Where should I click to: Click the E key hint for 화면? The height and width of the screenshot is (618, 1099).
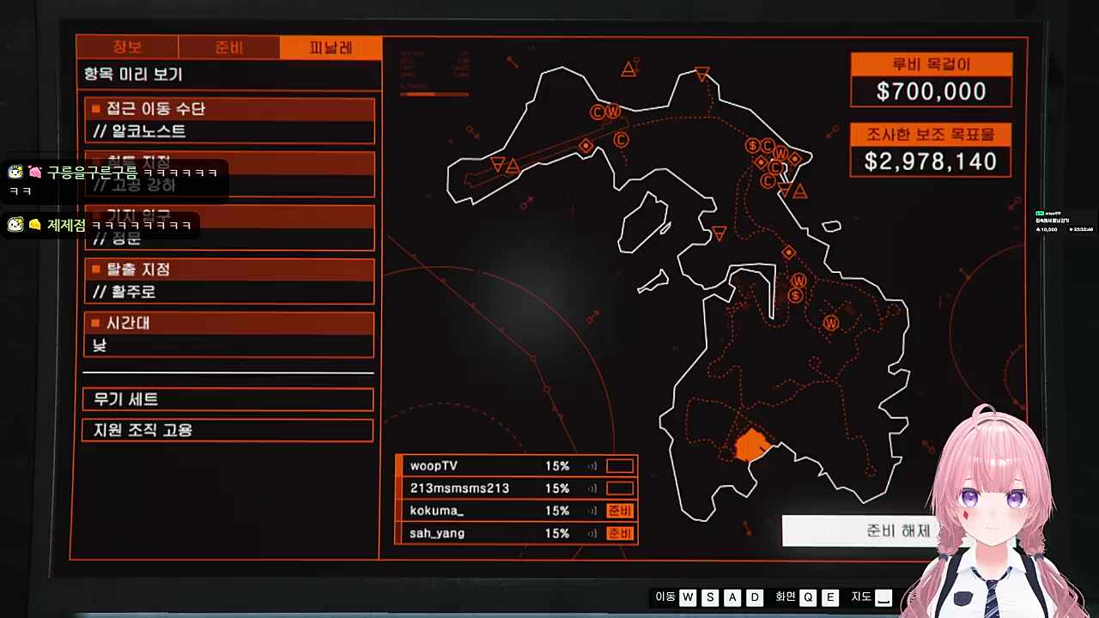pos(830,597)
